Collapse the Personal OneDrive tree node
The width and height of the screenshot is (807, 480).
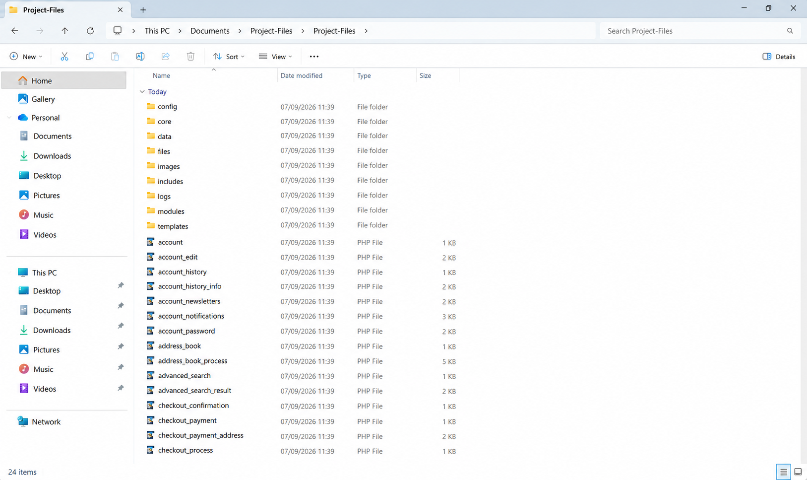click(x=9, y=118)
